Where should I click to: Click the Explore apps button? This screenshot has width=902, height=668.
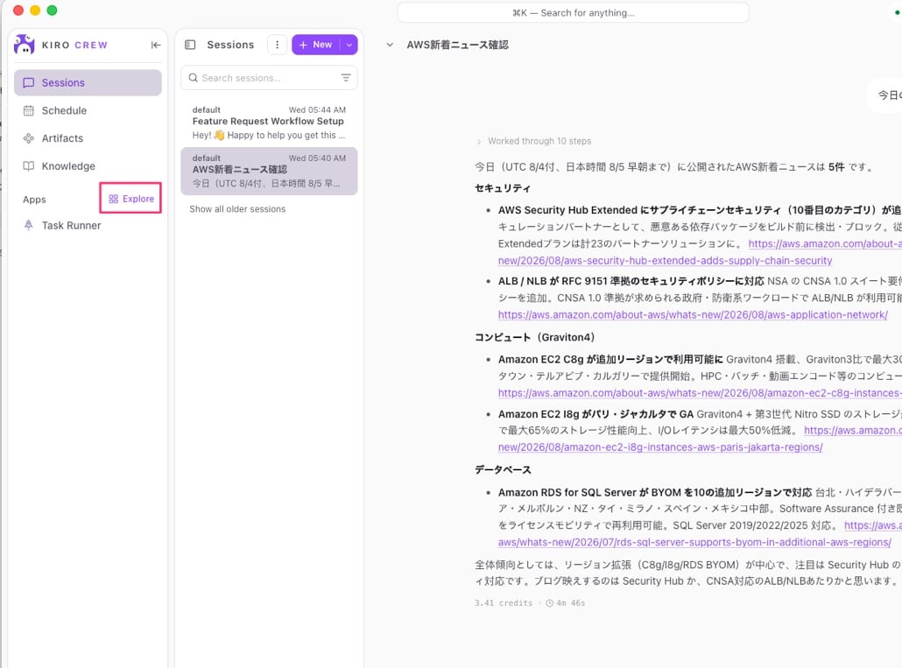(131, 199)
